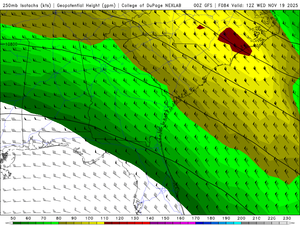The image size is (300, 225).
Task: Click the '10800' height contour label
Action: [11, 44]
